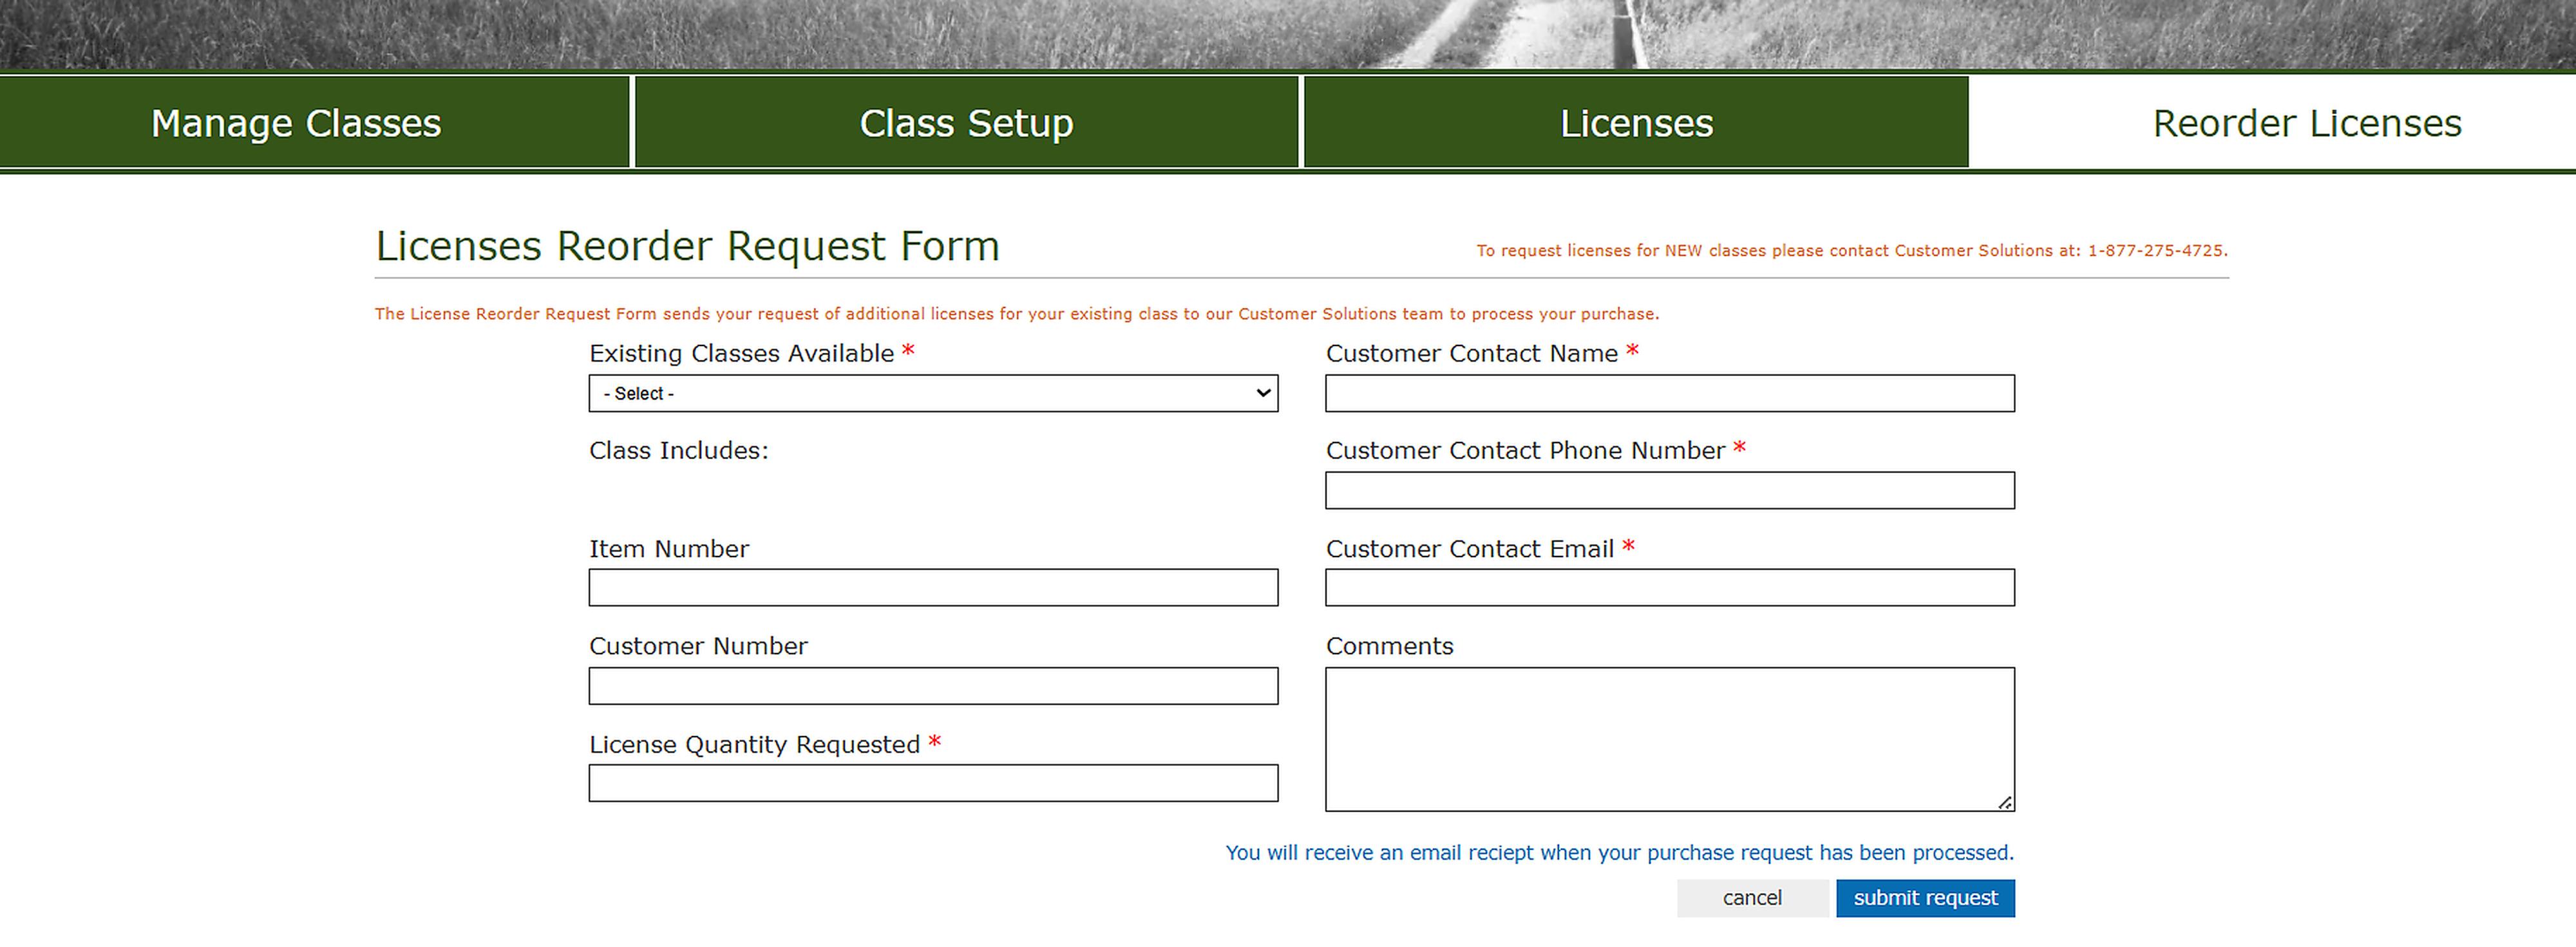
Task: Click the Item Number input field
Action: (x=933, y=587)
